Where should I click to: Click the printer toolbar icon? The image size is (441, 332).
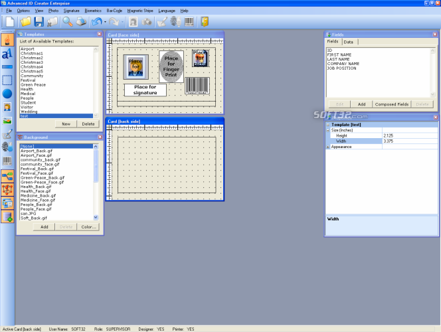point(81,22)
